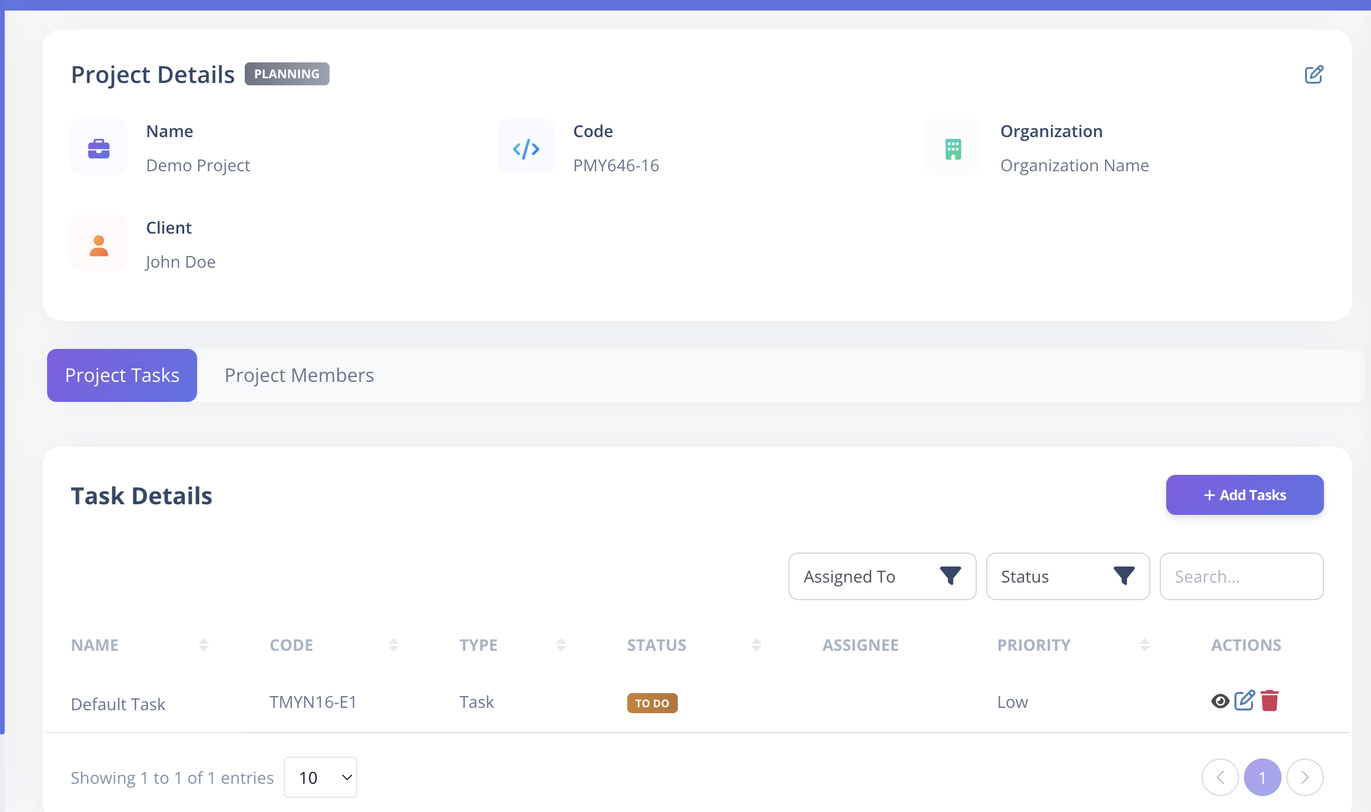Viewport: 1371px width, 812px height.
Task: Switch to the Project Members tab
Action: pyautogui.click(x=299, y=375)
